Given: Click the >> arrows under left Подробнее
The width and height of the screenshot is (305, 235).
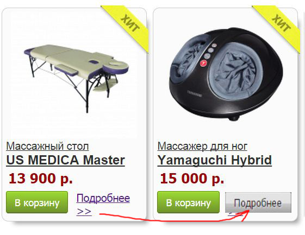Looking at the screenshot, I should coord(84,212).
